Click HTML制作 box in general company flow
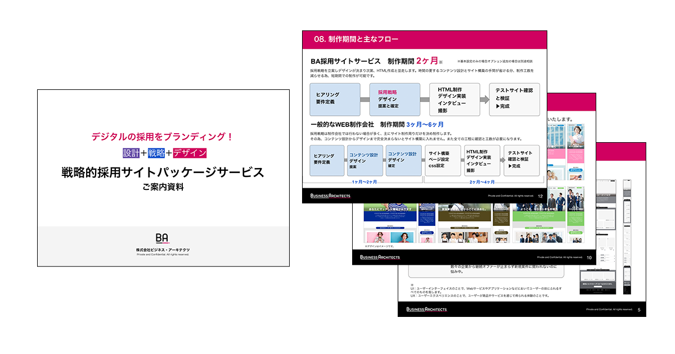Image resolution: width=675 pixels, height=354 pixels. pos(481,160)
